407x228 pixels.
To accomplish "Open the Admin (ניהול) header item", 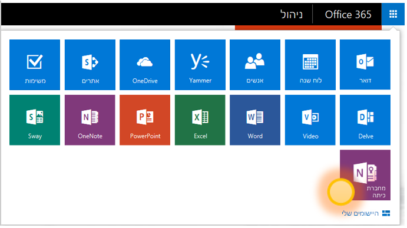I will point(292,15).
